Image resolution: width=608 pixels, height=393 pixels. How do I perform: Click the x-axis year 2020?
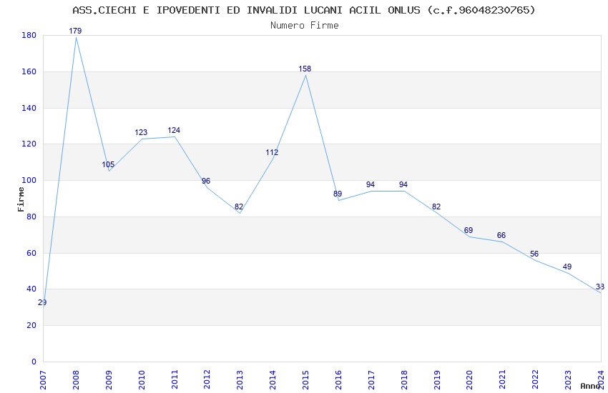point(469,379)
